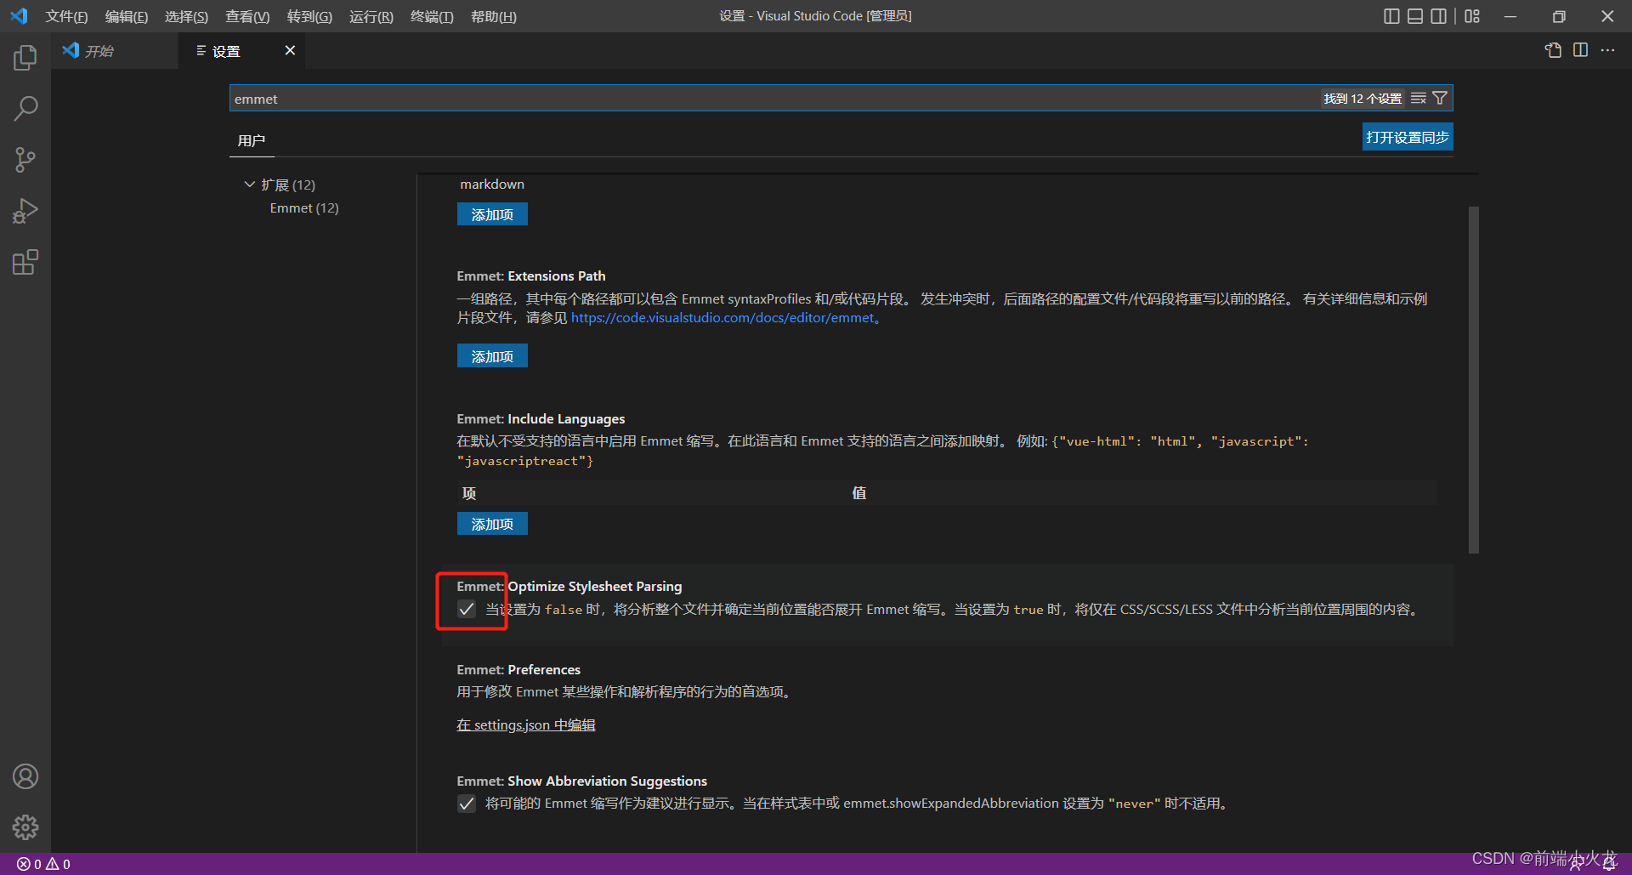Split the editor to the right
Image resolution: width=1632 pixels, height=875 pixels.
click(1580, 50)
